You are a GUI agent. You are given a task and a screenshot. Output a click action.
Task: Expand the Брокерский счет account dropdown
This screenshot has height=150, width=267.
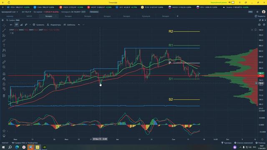(x=10, y=12)
